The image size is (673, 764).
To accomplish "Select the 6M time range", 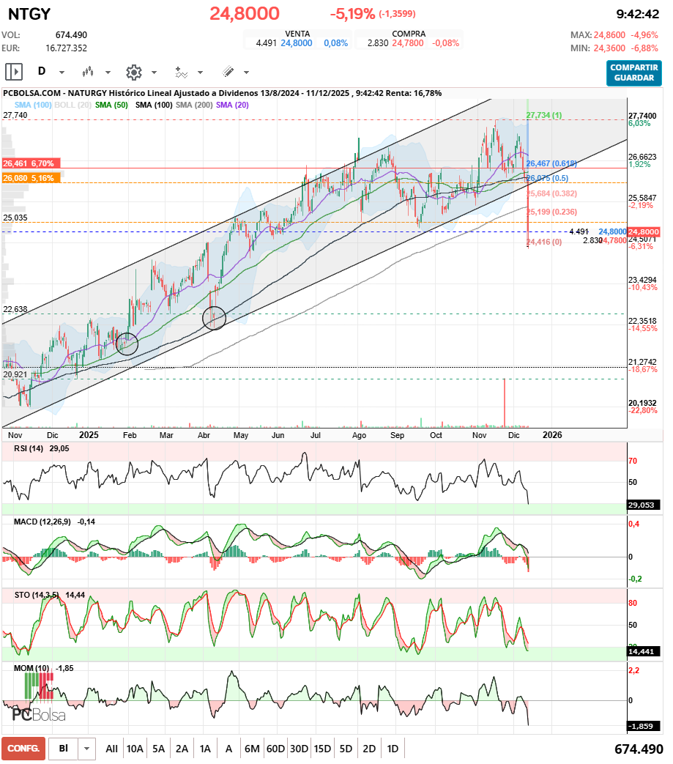I will pos(252,749).
